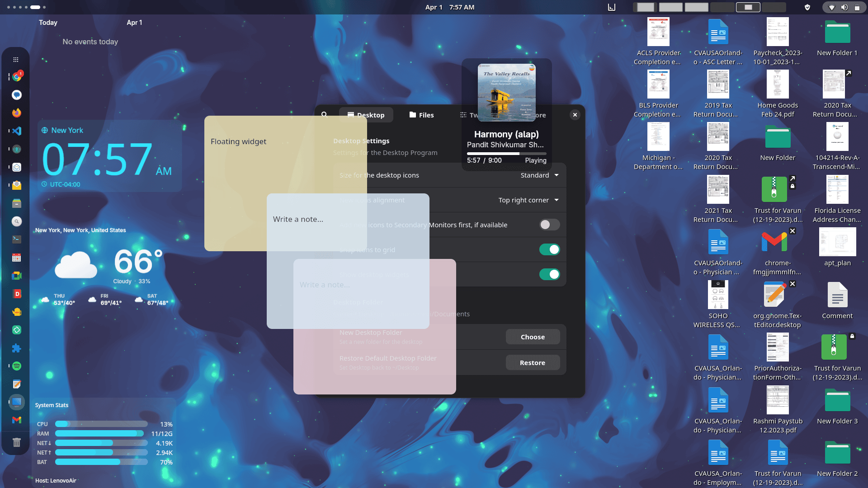The height and width of the screenshot is (488, 868).
Task: Open the magnifier search app in dock
Action: point(17,221)
